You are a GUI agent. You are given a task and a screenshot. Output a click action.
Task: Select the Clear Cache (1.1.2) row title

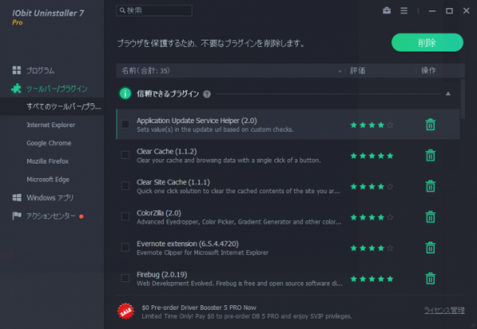click(x=167, y=151)
